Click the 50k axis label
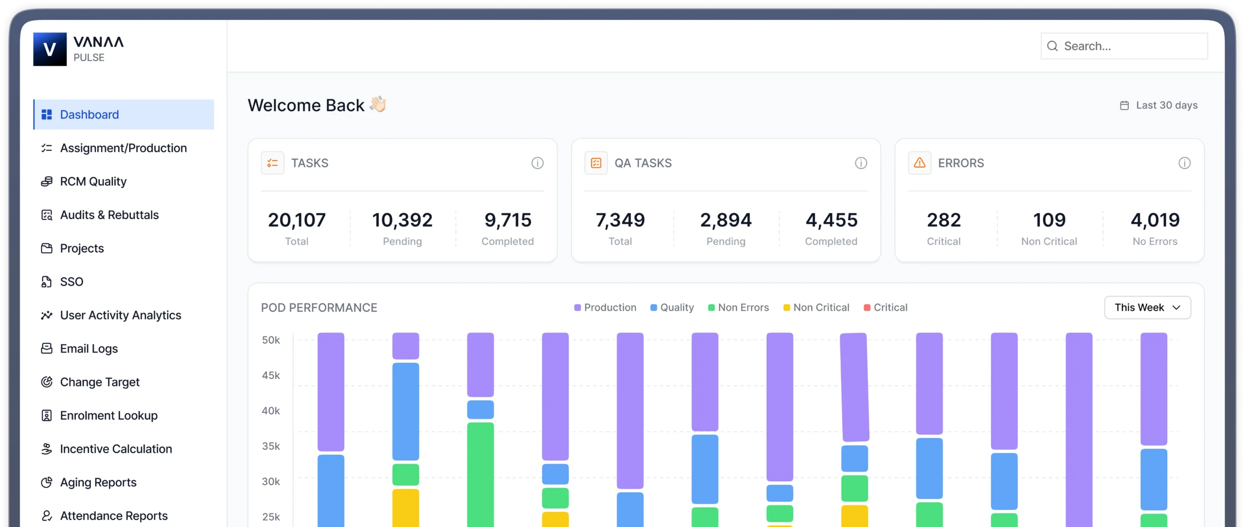The image size is (1245, 527). tap(271, 340)
